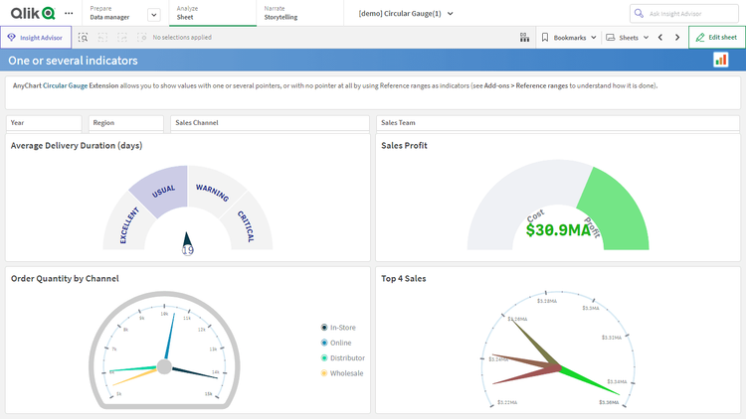
Task: Expand the Prepare dropdown arrow
Action: (x=153, y=14)
